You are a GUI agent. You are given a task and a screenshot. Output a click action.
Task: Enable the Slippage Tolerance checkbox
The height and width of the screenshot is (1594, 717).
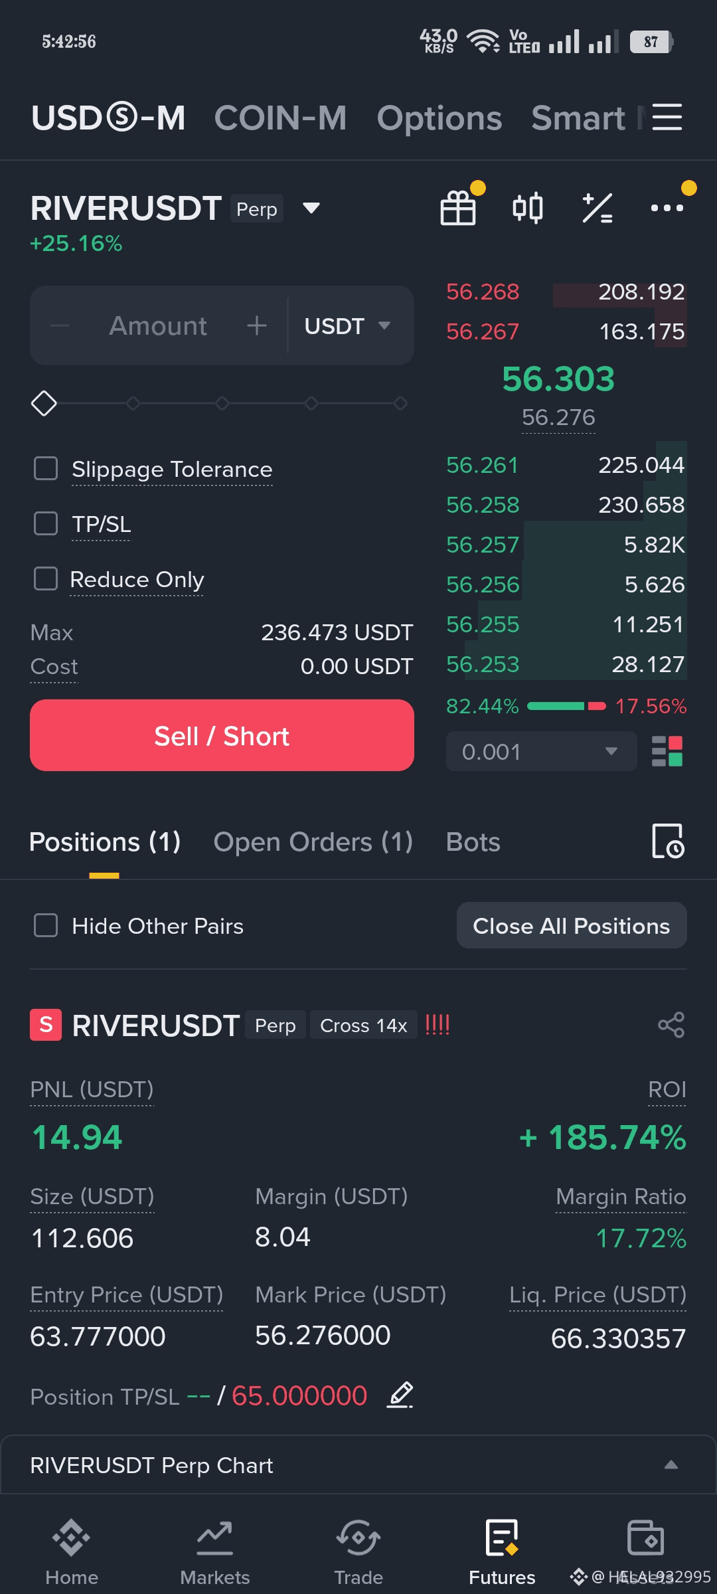[46, 468]
